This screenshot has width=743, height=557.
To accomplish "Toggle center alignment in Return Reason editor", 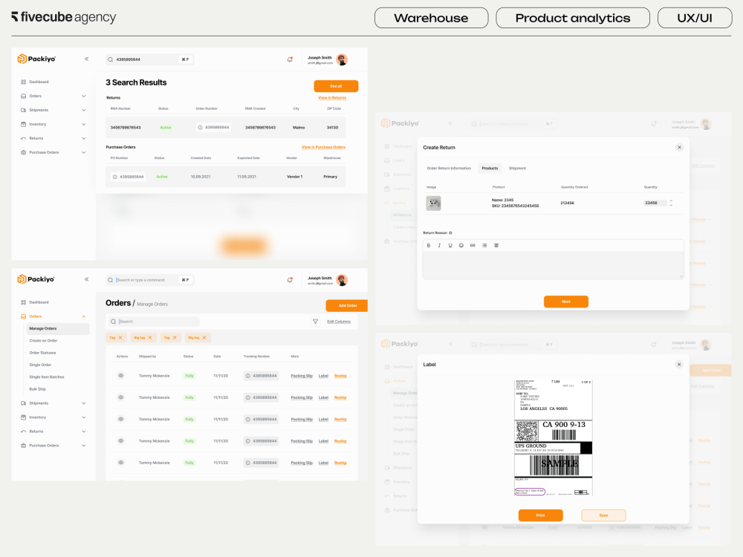I will [496, 245].
